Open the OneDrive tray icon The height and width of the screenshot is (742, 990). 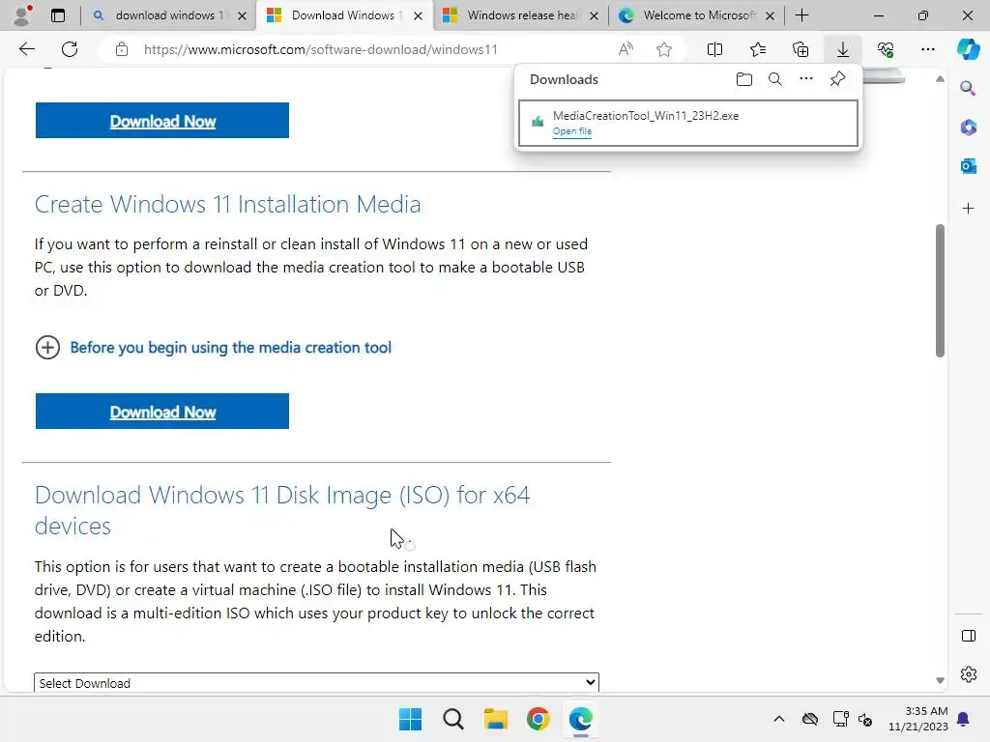810,719
